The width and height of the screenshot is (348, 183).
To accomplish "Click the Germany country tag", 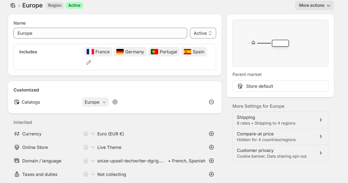I will pyautogui.click(x=130, y=52).
